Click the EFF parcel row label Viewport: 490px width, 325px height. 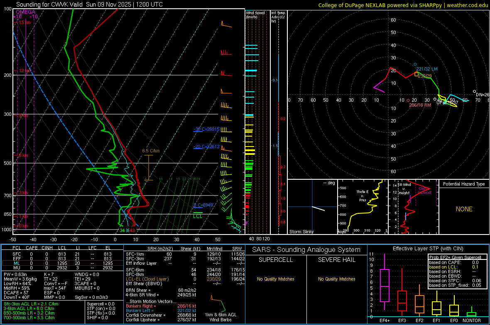[17, 259]
